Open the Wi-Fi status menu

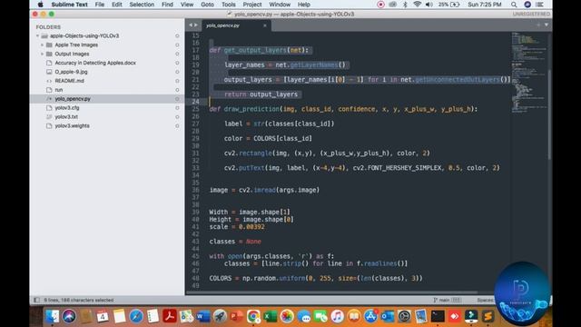(x=418, y=5)
